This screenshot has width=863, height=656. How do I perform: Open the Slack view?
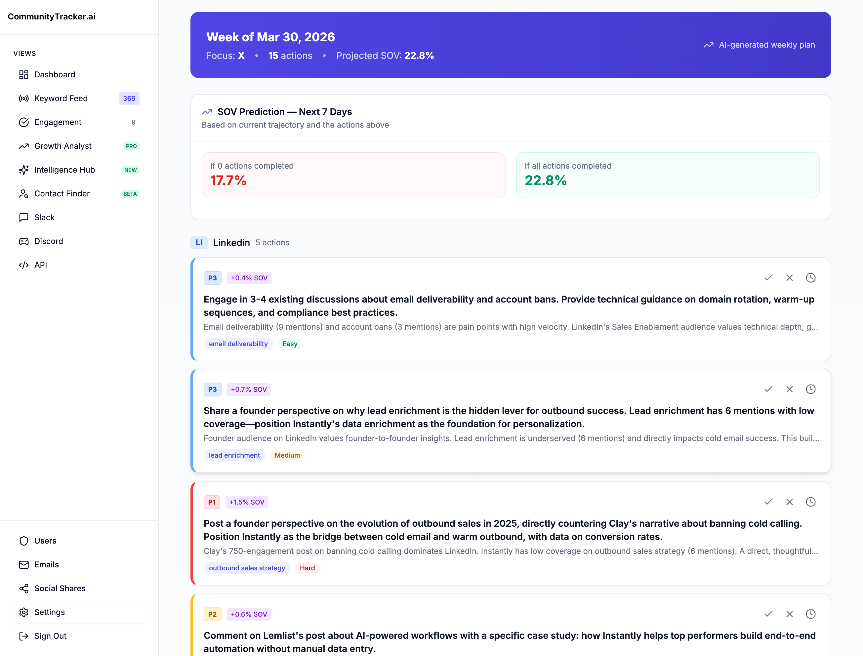[79, 218]
